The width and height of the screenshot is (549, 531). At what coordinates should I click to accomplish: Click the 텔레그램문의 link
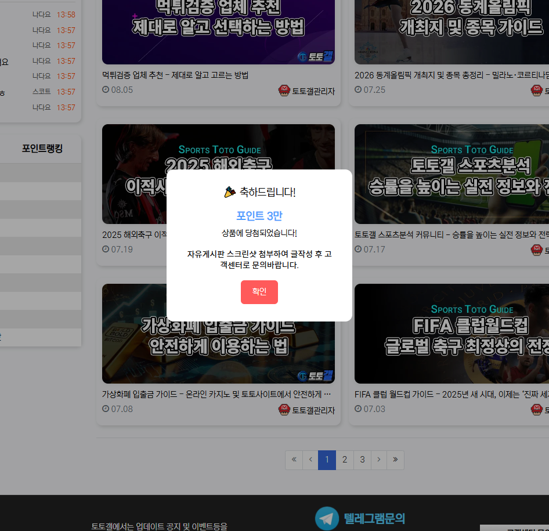(374, 518)
